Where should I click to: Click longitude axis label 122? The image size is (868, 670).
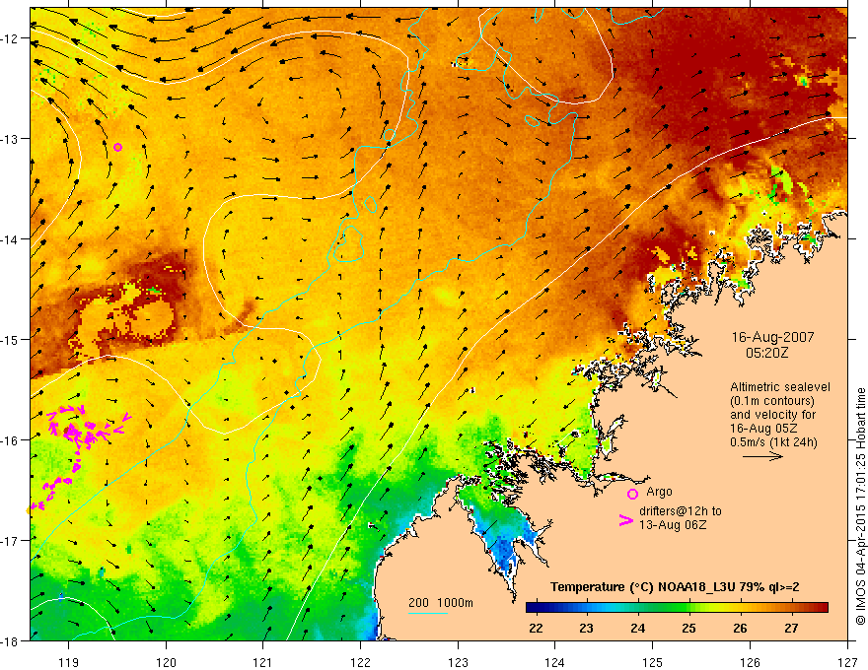360,662
